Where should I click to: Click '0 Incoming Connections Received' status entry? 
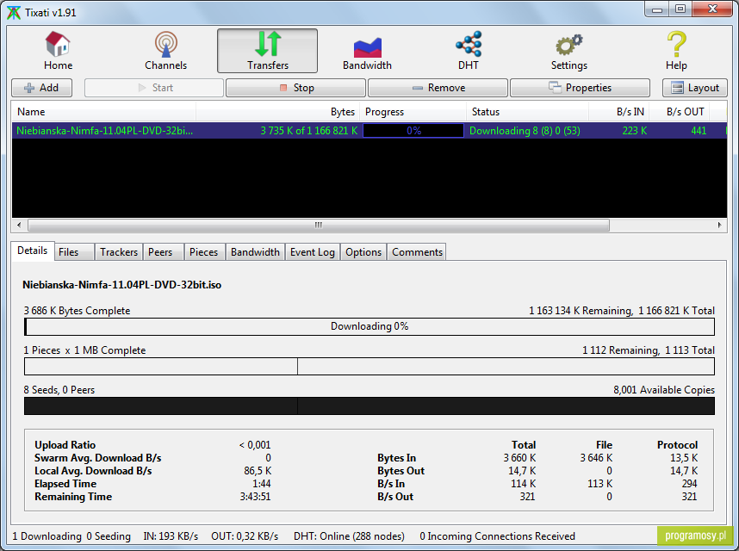tap(497, 536)
